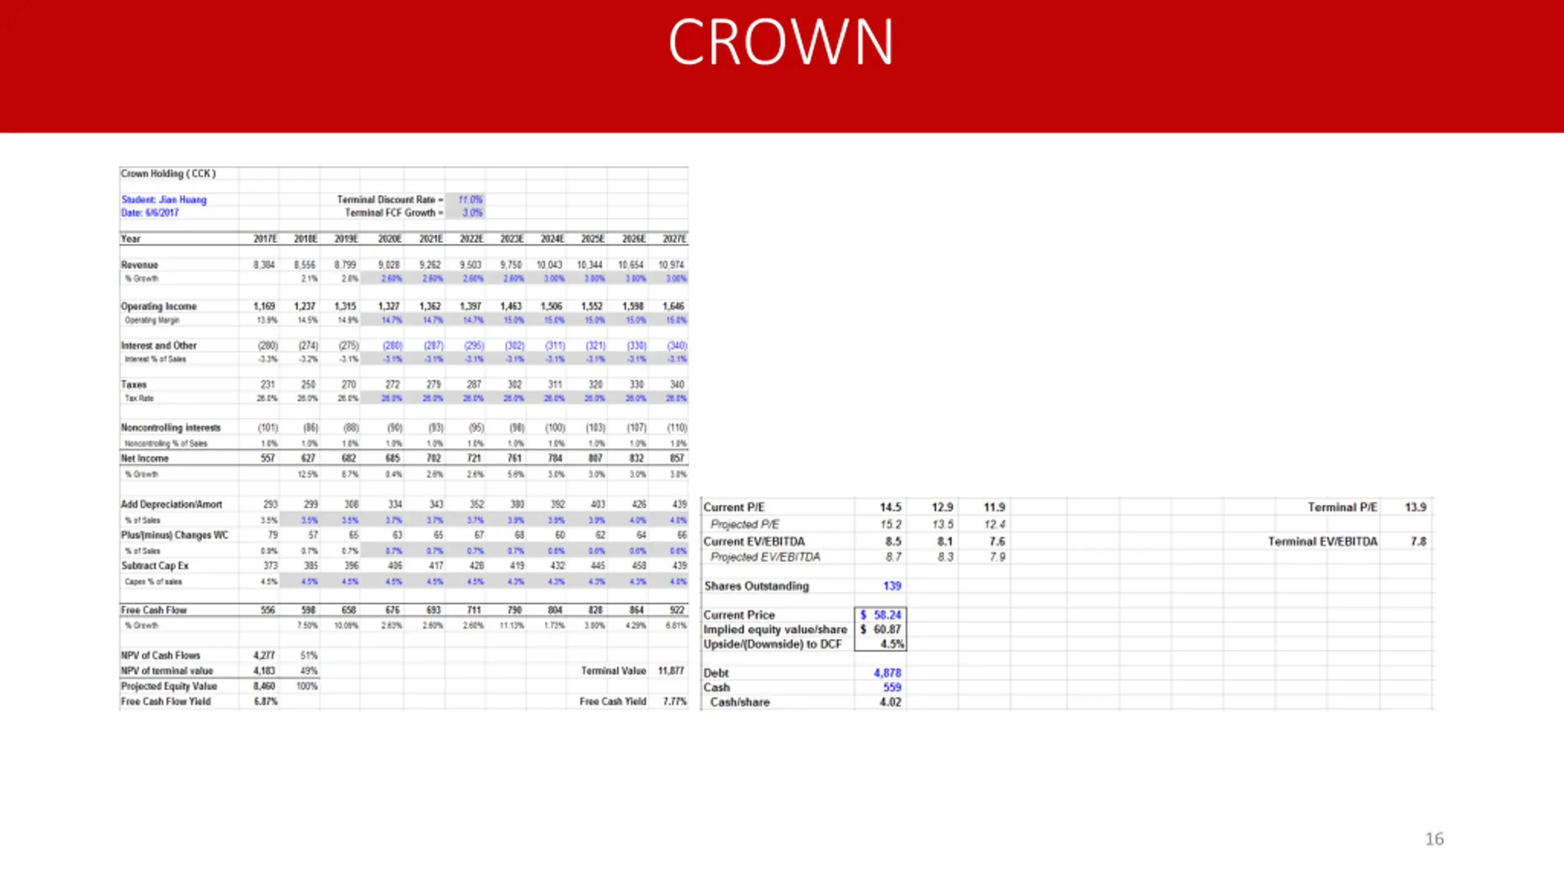The image size is (1564, 879).
Task: Click the 11.0% terminal discount rate value
Action: [x=470, y=200]
